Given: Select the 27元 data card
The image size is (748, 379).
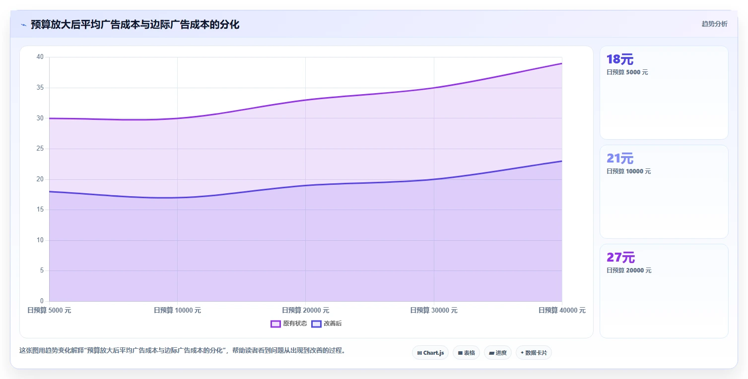Looking at the screenshot, I should 664,291.
